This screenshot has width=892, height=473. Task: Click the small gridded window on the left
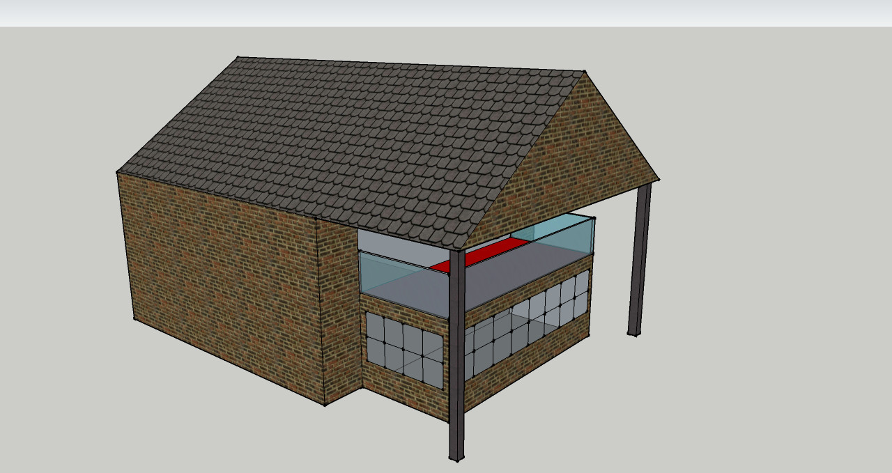404,348
